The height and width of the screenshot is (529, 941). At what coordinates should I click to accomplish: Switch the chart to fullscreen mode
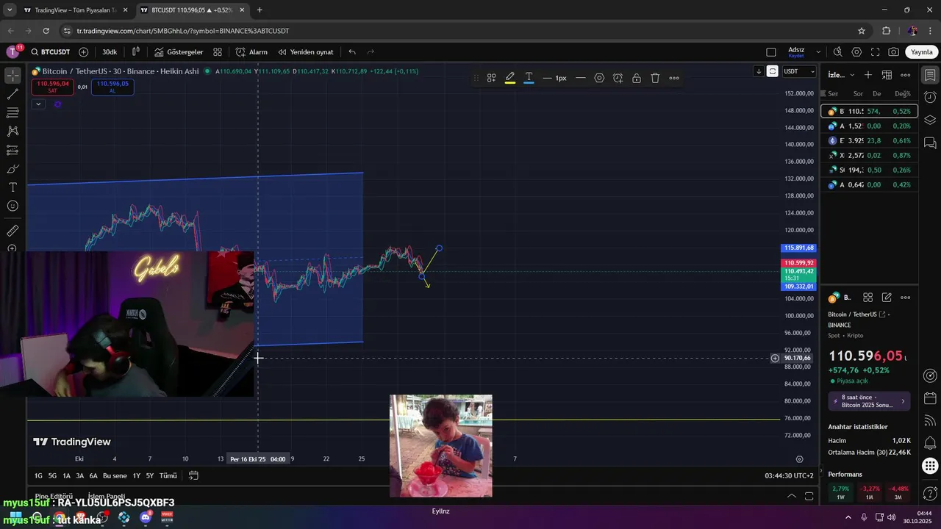point(875,52)
